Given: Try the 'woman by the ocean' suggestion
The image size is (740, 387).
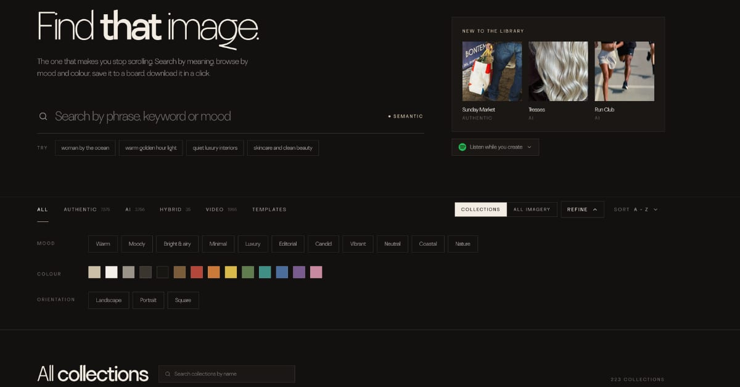Looking at the screenshot, I should click(x=85, y=148).
